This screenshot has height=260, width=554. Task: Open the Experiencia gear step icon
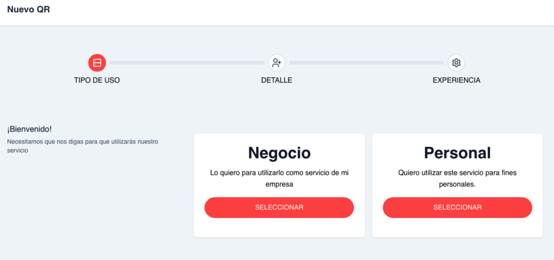coord(457,63)
